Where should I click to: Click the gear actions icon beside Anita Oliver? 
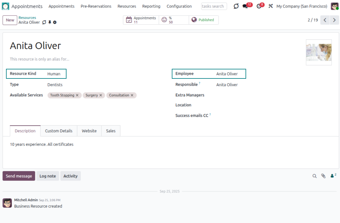click(x=55, y=22)
